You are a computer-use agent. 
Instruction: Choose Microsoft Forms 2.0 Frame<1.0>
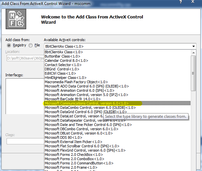pos(117,167)
